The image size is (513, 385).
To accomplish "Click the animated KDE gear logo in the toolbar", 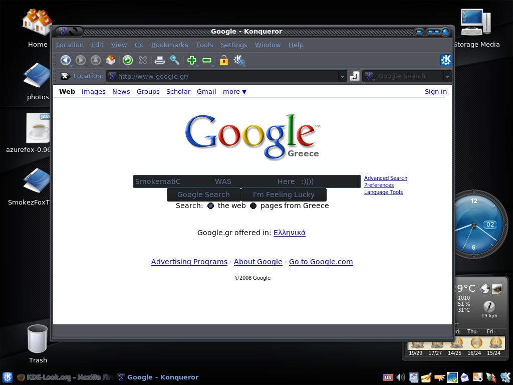I will [445, 60].
